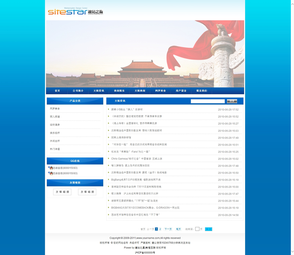
Task: Click the first QQ online service icon
Action: click(50, 168)
